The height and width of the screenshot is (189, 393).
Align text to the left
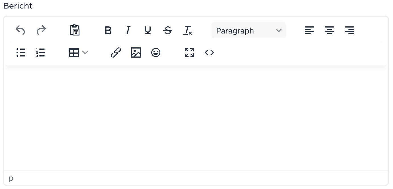310,30
